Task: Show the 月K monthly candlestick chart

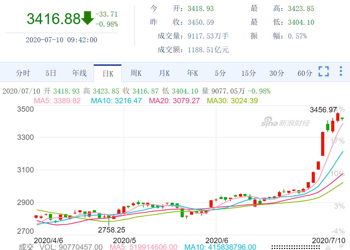Action: (x=164, y=73)
